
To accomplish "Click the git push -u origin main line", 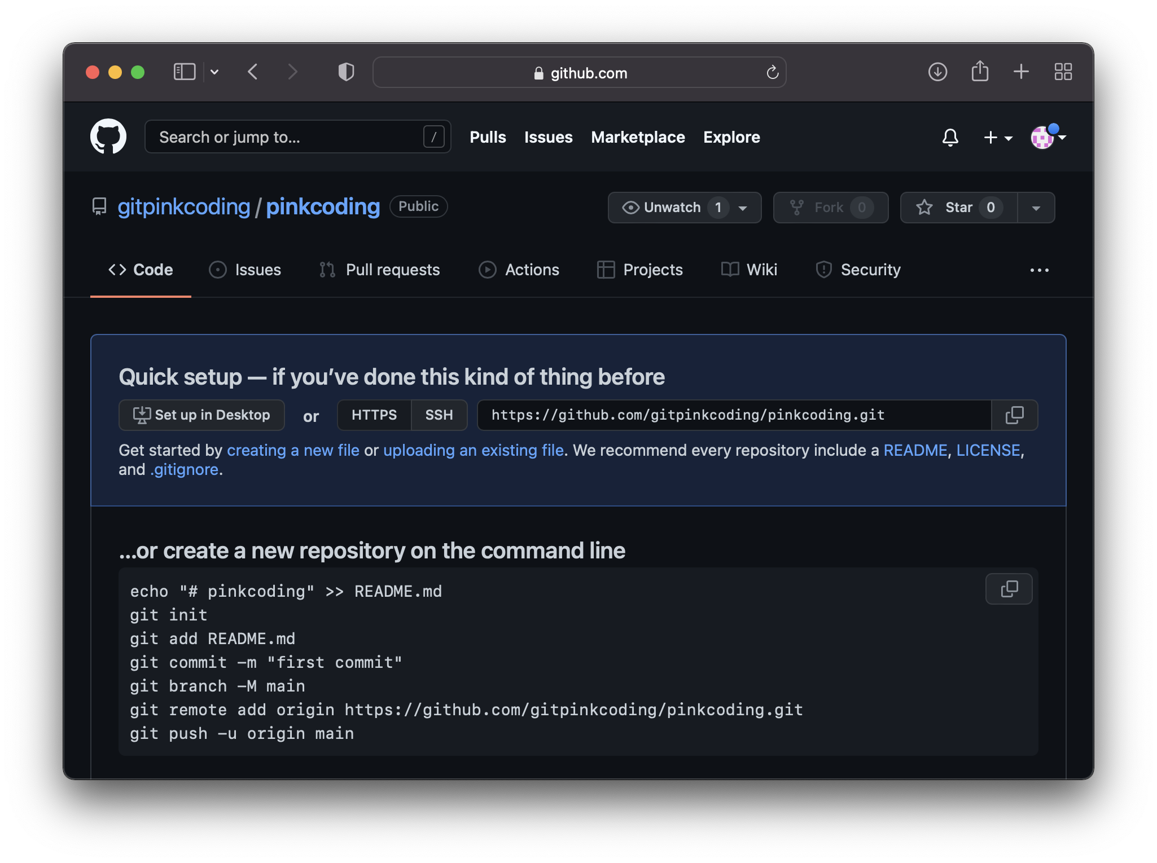I will 242,733.
